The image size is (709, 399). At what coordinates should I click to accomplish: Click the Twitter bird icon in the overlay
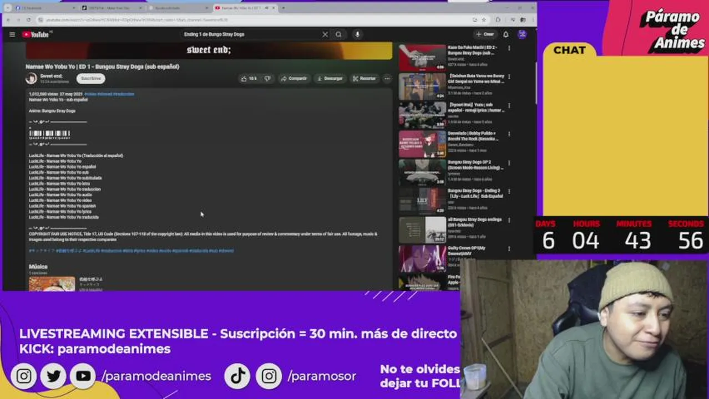(x=54, y=376)
